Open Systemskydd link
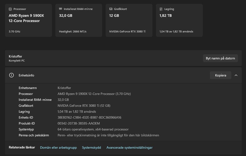 pos(91,148)
